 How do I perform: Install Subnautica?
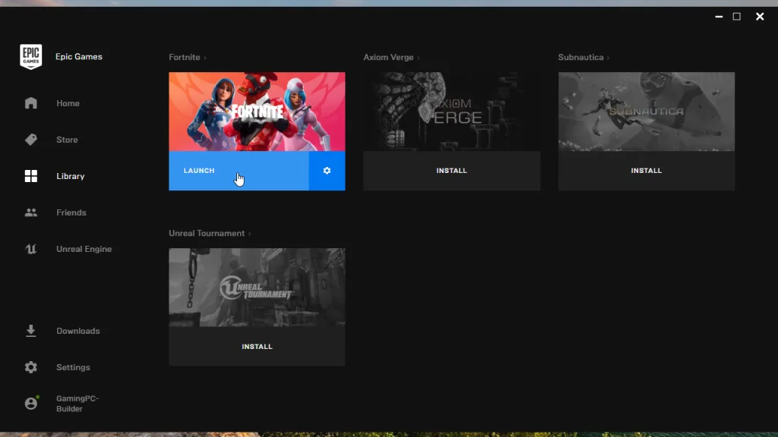pos(647,171)
